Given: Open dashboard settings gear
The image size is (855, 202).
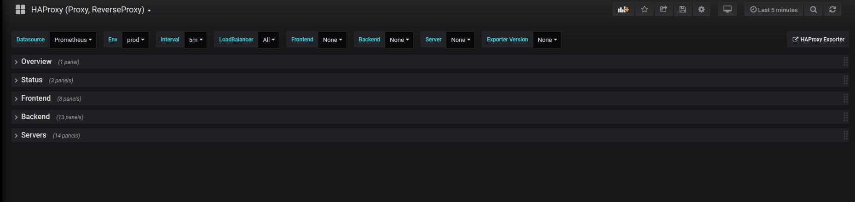Looking at the screenshot, I should coord(701,10).
